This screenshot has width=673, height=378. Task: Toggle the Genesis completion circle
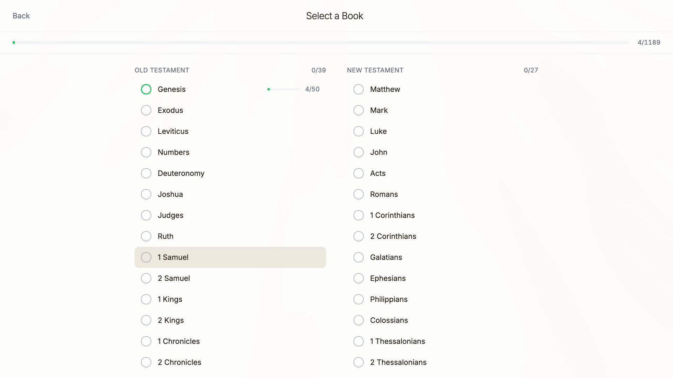coord(146,89)
